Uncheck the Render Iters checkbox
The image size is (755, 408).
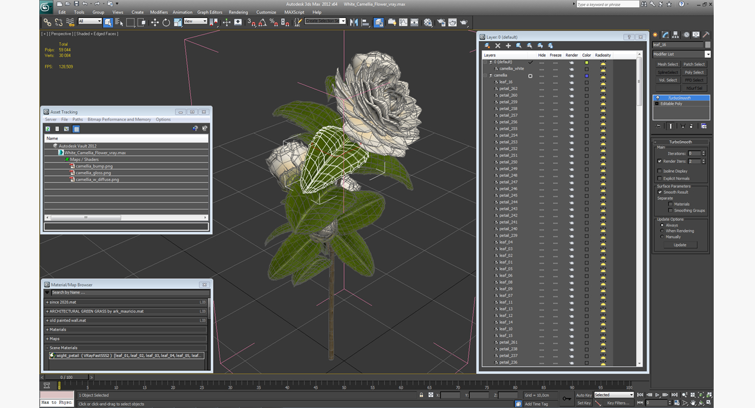[x=660, y=161]
